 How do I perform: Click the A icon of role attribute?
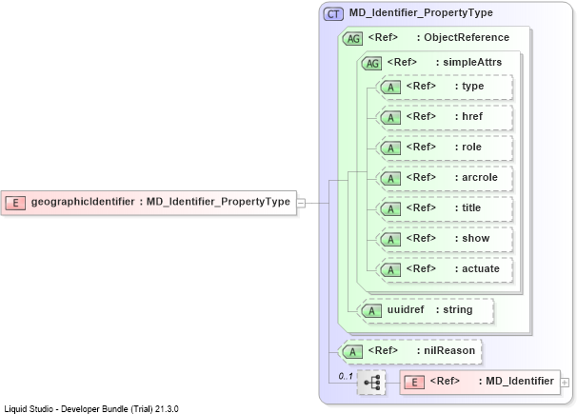coord(390,148)
